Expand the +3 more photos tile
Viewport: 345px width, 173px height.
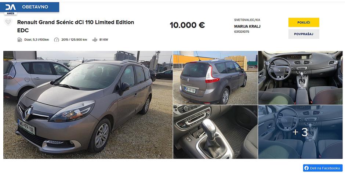300,132
